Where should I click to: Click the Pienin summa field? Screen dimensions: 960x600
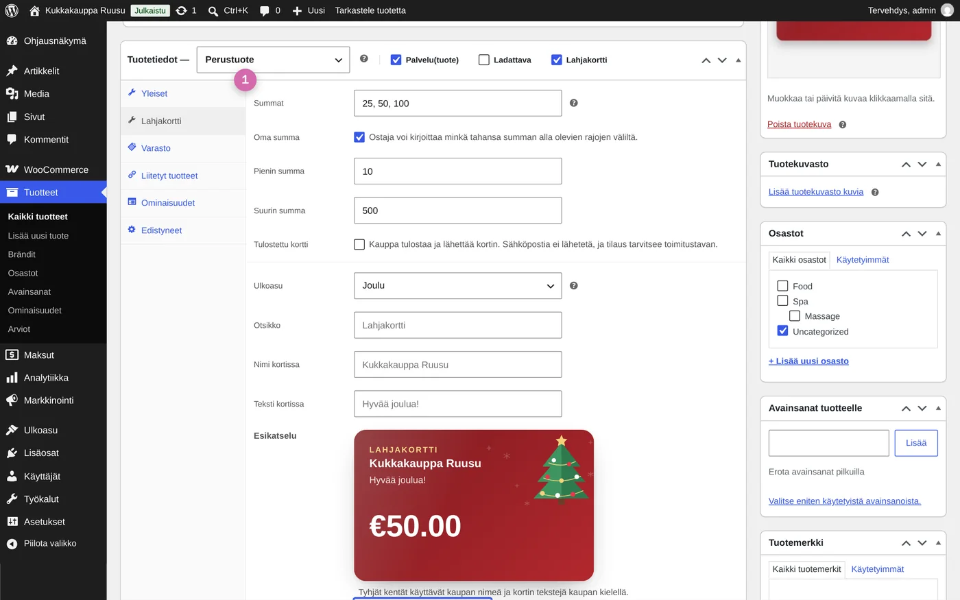click(x=458, y=171)
